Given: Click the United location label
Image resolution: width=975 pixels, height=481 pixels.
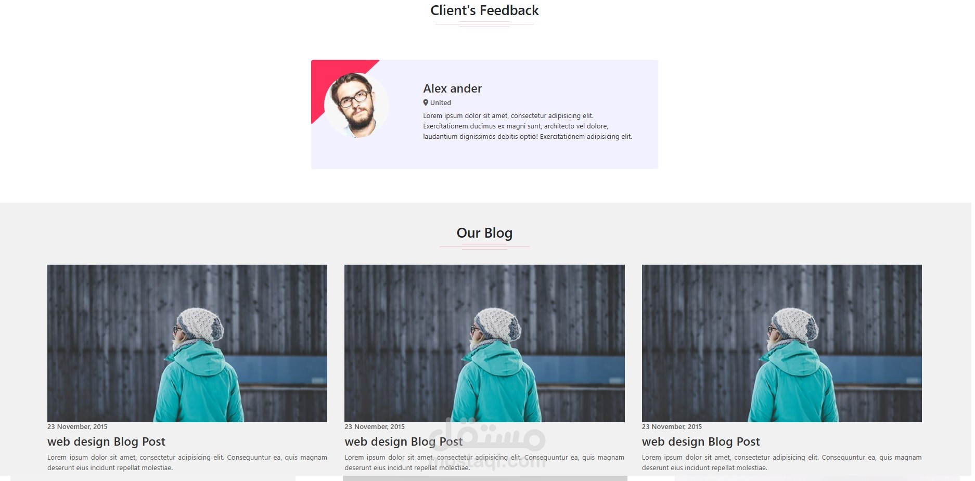Looking at the screenshot, I should click(441, 103).
